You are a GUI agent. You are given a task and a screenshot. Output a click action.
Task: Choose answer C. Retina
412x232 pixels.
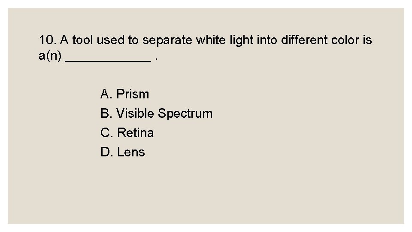point(127,133)
